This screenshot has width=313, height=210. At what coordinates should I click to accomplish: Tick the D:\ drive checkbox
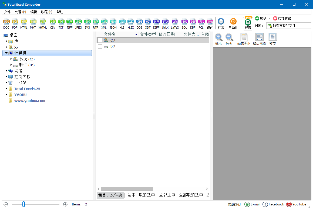point(100,46)
